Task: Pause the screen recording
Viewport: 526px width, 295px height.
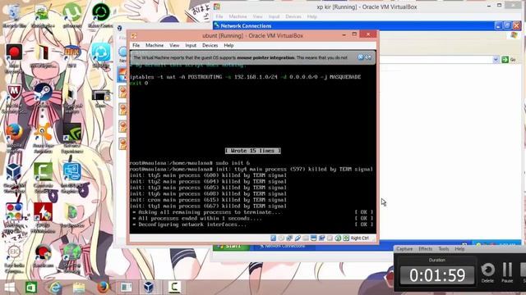Action: click(x=507, y=272)
